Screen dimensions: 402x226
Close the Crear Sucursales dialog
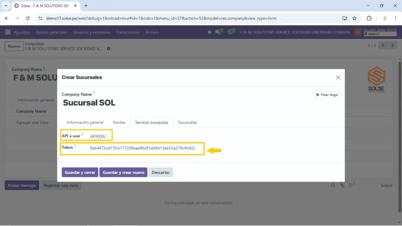click(338, 77)
